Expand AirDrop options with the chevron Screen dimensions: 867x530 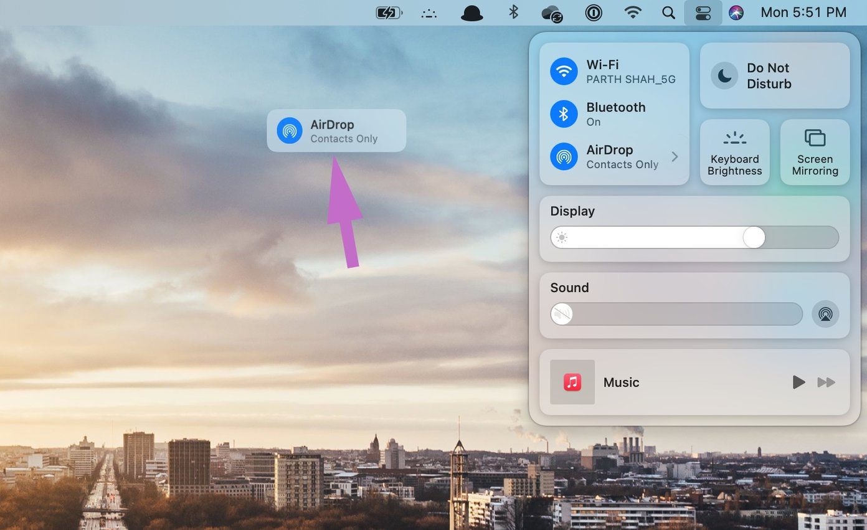(675, 157)
